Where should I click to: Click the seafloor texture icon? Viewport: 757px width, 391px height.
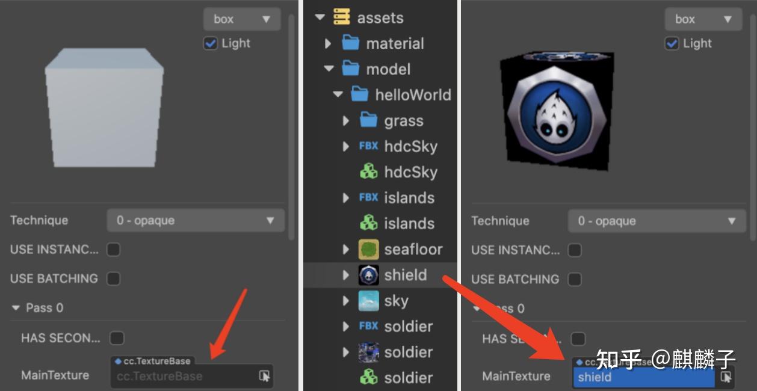coord(368,249)
